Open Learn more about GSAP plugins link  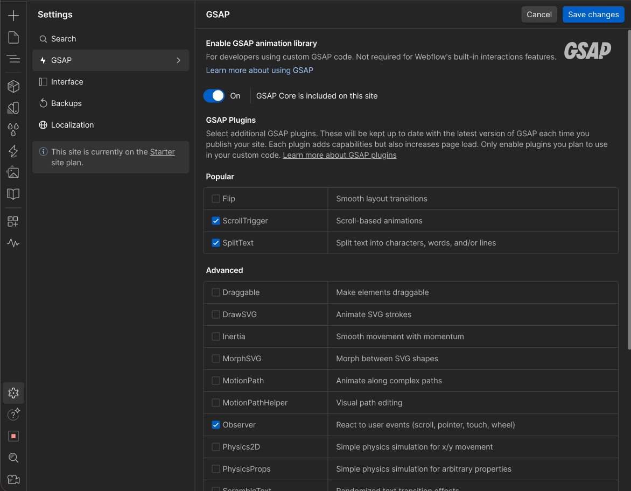click(x=340, y=156)
